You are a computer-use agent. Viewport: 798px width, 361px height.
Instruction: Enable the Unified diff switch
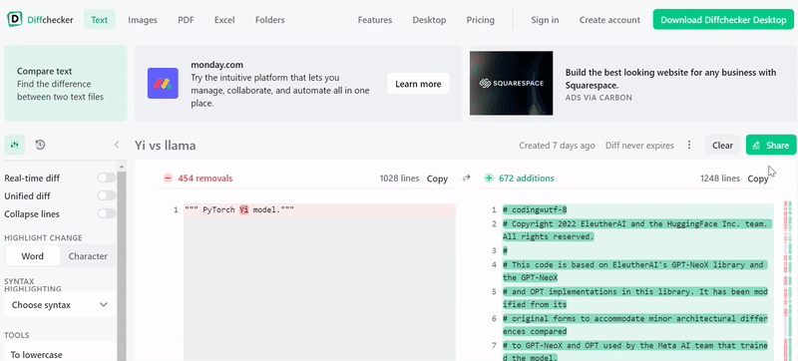click(x=107, y=195)
